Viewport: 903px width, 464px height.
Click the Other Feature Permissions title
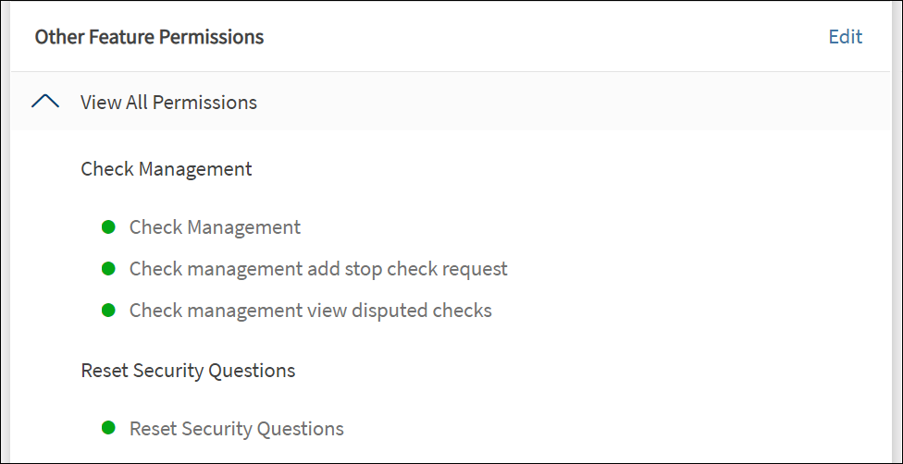[149, 37]
